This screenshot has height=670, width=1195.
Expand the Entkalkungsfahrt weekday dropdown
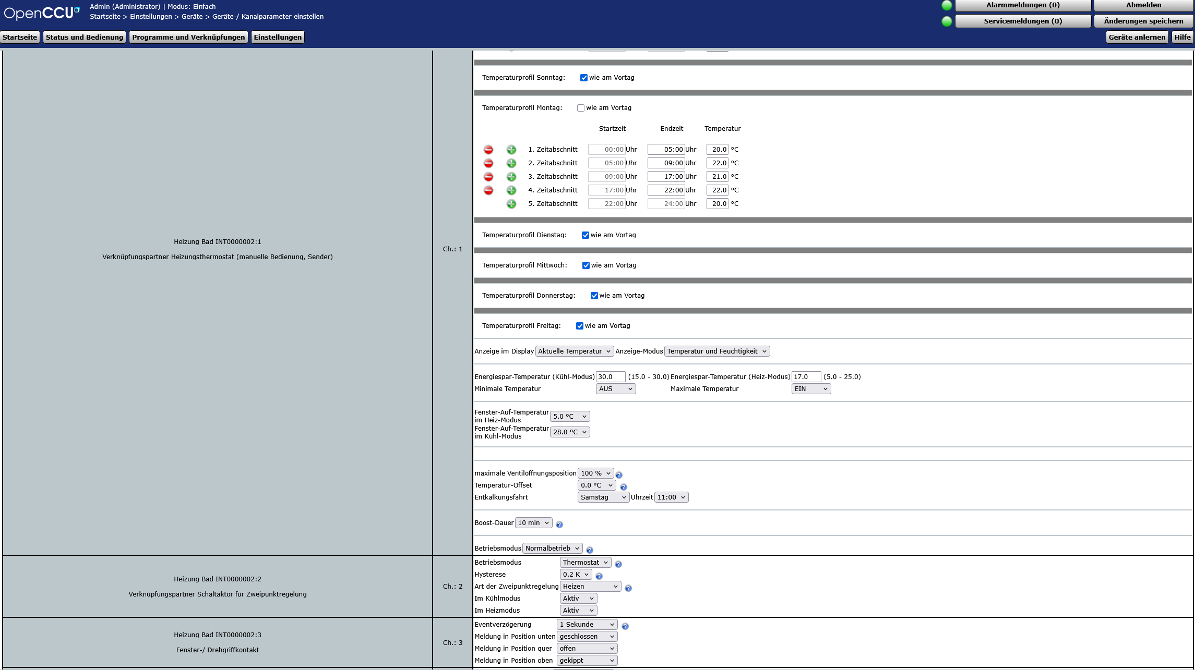click(603, 497)
